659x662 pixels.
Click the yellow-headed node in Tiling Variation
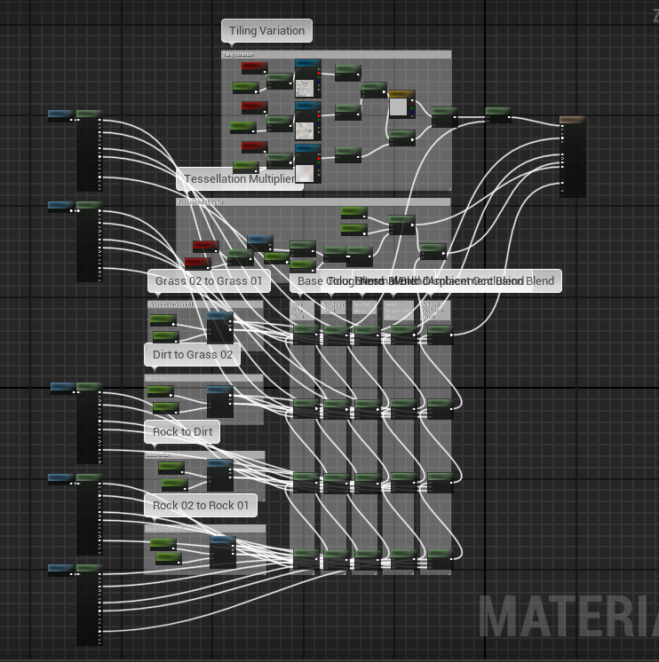click(x=401, y=93)
